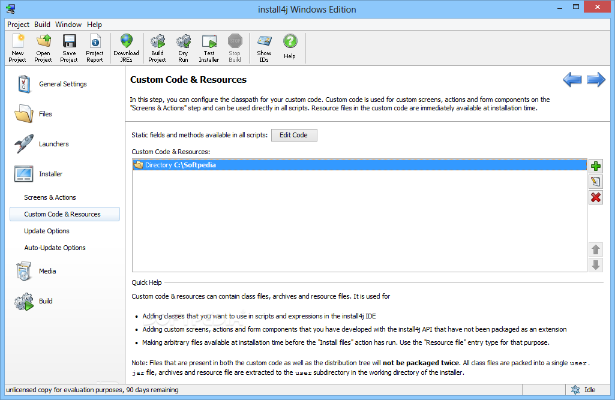The image size is (615, 400).
Task: Minimize the install4j window
Action: pyautogui.click(x=560, y=7)
